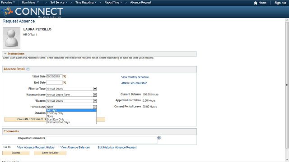The width and height of the screenshot is (289, 162).
Task: Open the Main Menu dropdown
Action: coord(30,3)
